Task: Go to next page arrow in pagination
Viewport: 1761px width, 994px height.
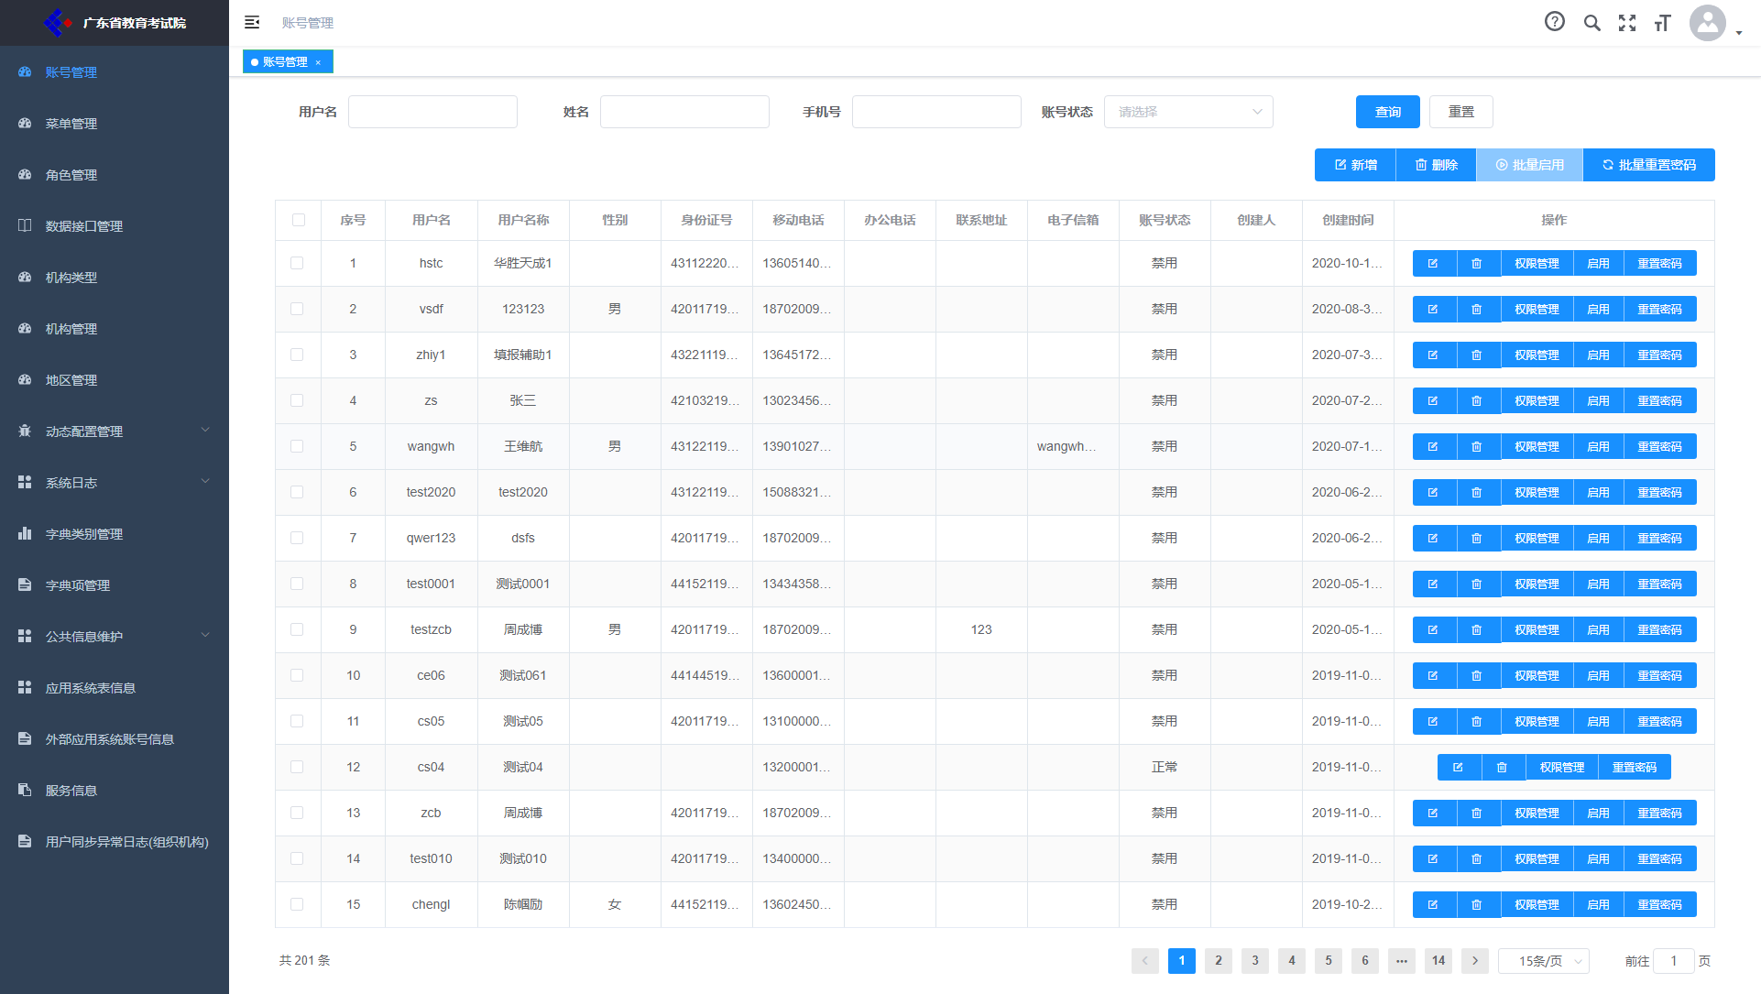Action: pos(1475,961)
